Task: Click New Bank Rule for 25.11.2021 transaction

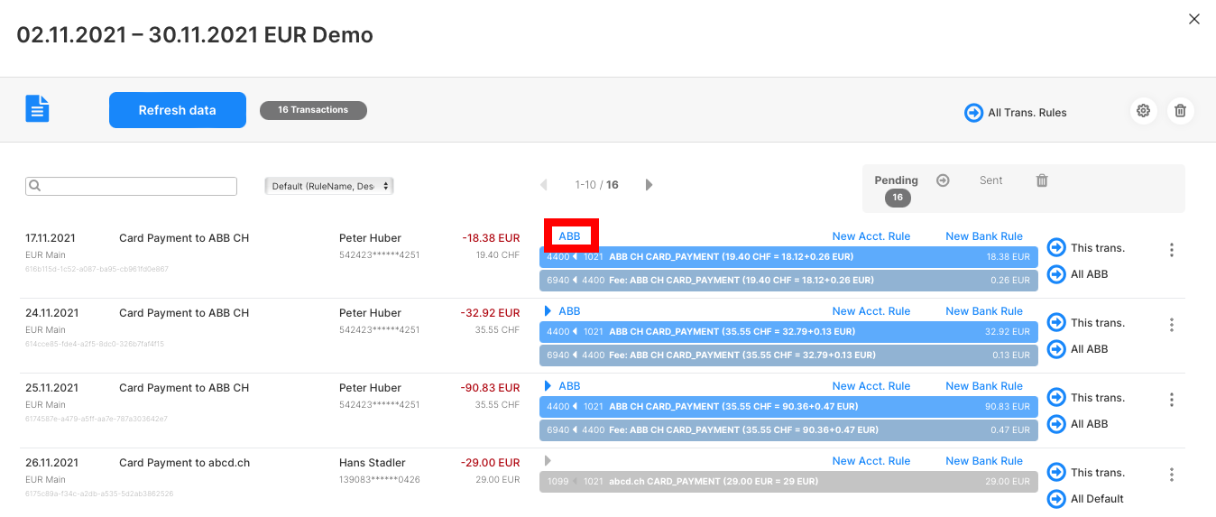Action: pyautogui.click(x=983, y=386)
